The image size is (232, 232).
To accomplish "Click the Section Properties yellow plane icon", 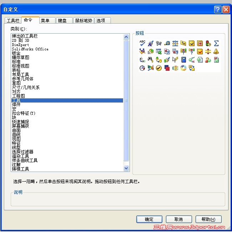I will click(183, 43).
